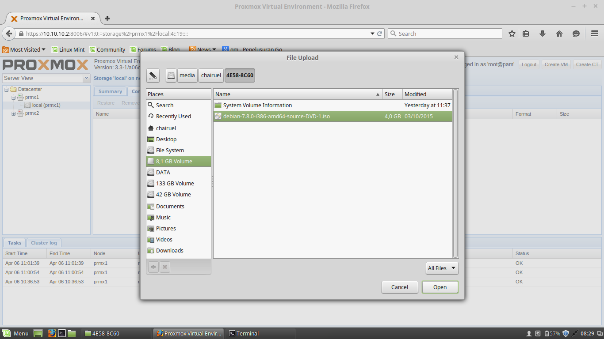Screen dimensions: 604x339
Task: Open Music bookmark in Places
Action: tap(179, 217)
